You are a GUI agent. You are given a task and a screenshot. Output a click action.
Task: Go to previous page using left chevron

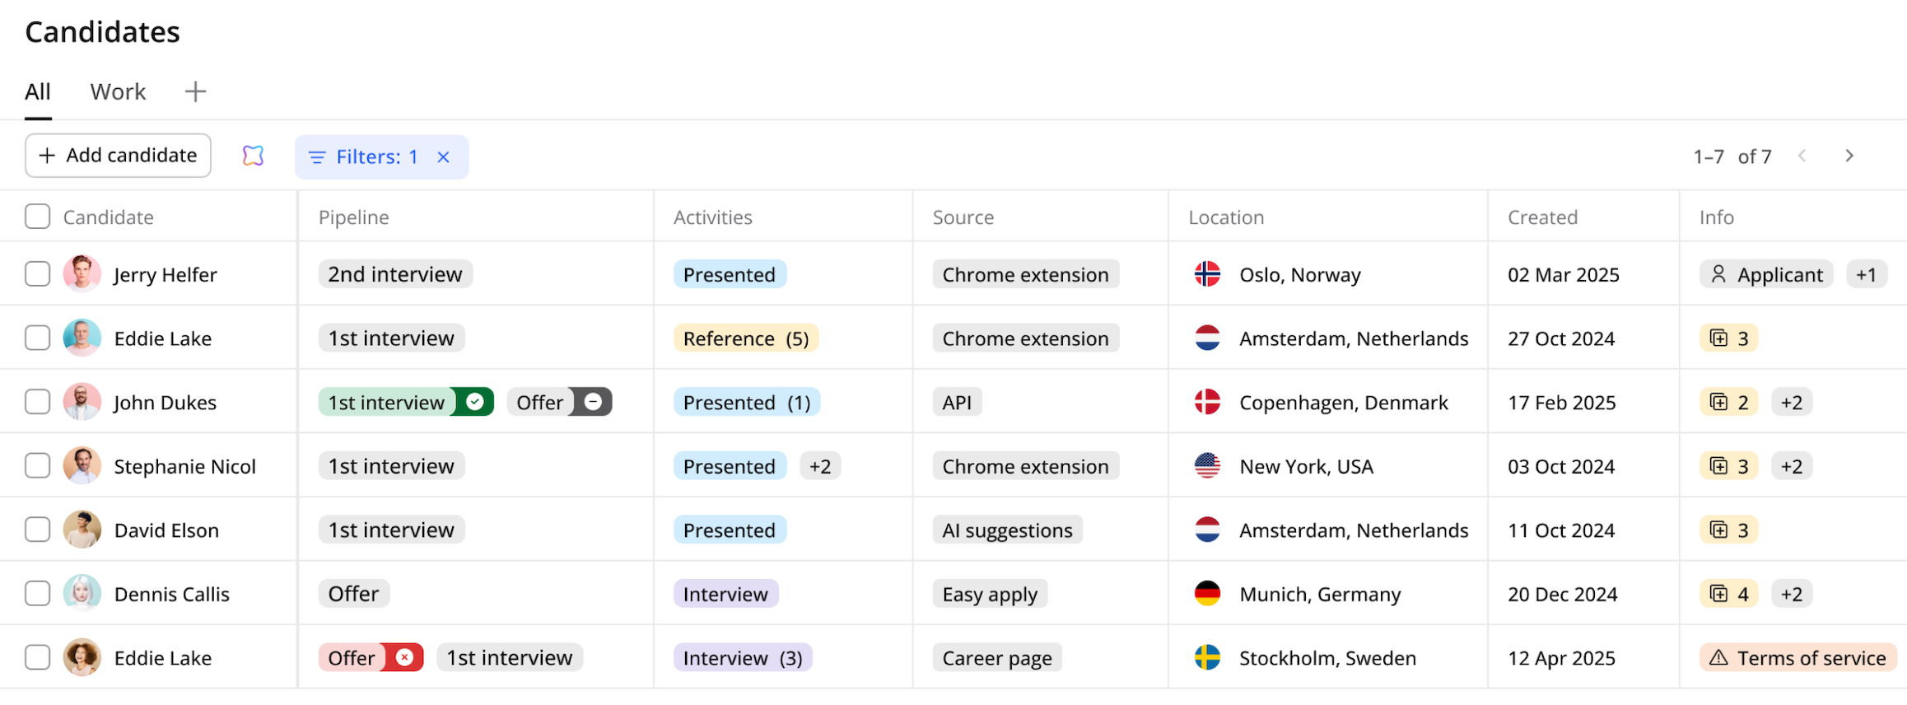pos(1802,156)
